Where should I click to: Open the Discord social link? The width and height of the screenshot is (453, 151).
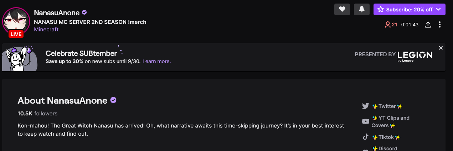click(x=385, y=149)
